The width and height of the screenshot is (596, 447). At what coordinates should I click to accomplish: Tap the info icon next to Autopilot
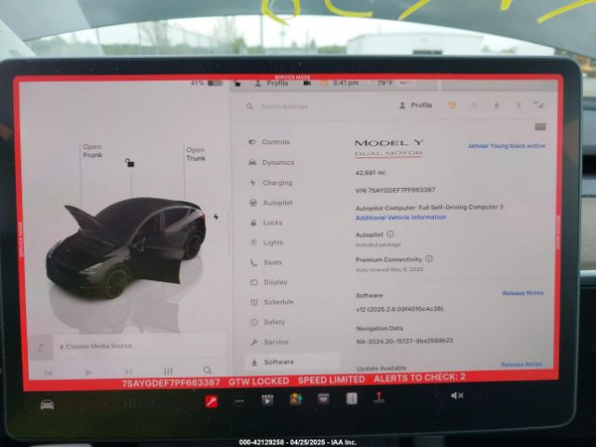(x=390, y=234)
